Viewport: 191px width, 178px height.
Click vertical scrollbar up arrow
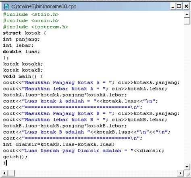[x=187, y=14]
